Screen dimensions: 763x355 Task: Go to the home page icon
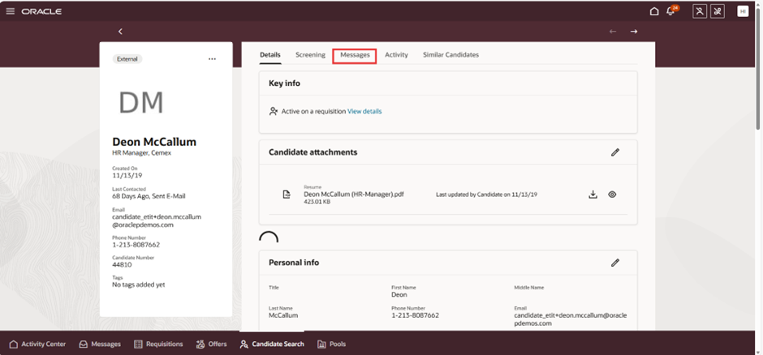click(x=654, y=11)
